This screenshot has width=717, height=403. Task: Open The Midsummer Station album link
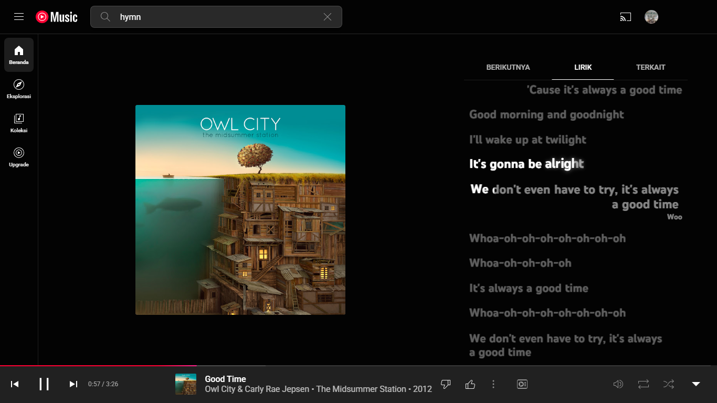coord(361,389)
